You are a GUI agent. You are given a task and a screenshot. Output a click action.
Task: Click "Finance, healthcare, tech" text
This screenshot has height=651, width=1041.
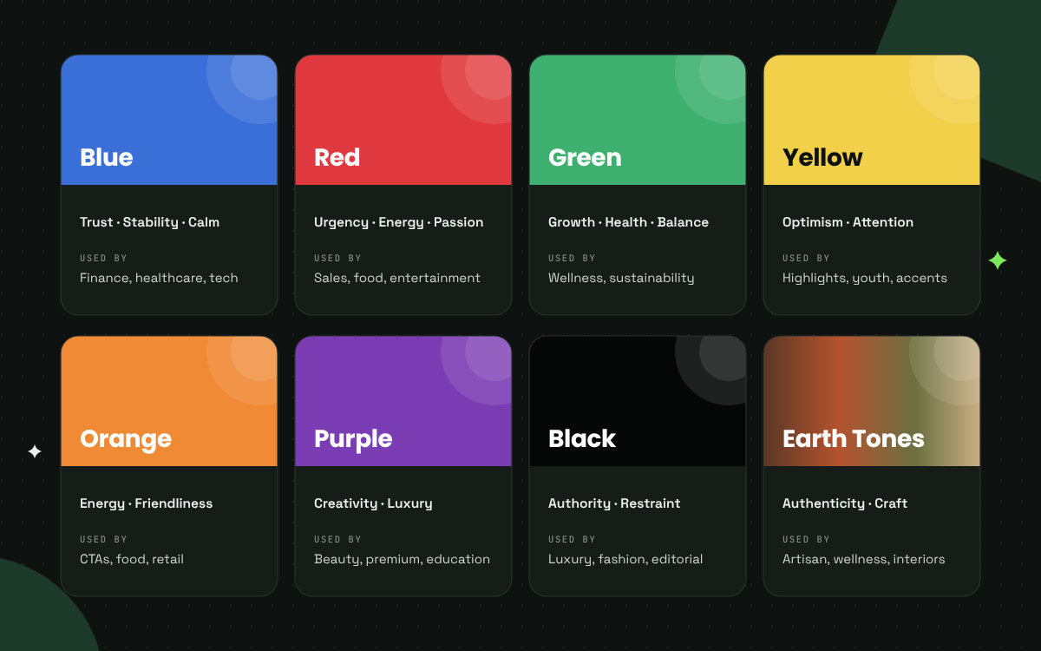click(x=159, y=278)
